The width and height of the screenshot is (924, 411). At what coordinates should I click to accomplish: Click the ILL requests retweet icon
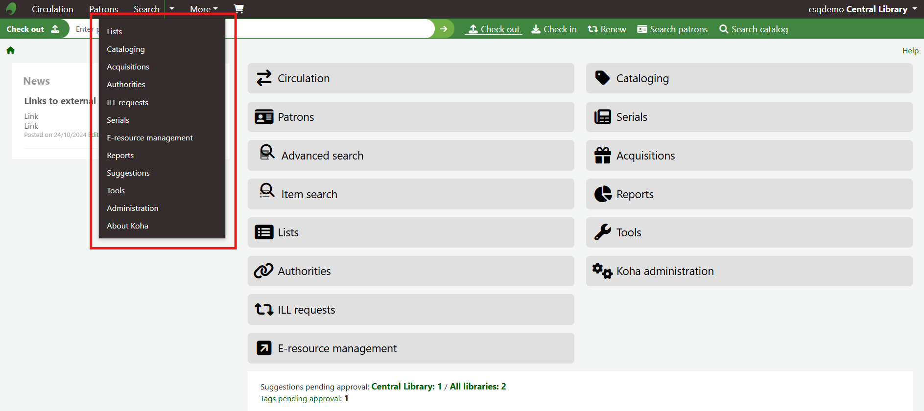point(264,309)
